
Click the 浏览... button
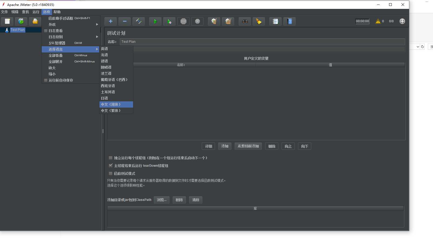click(x=162, y=200)
